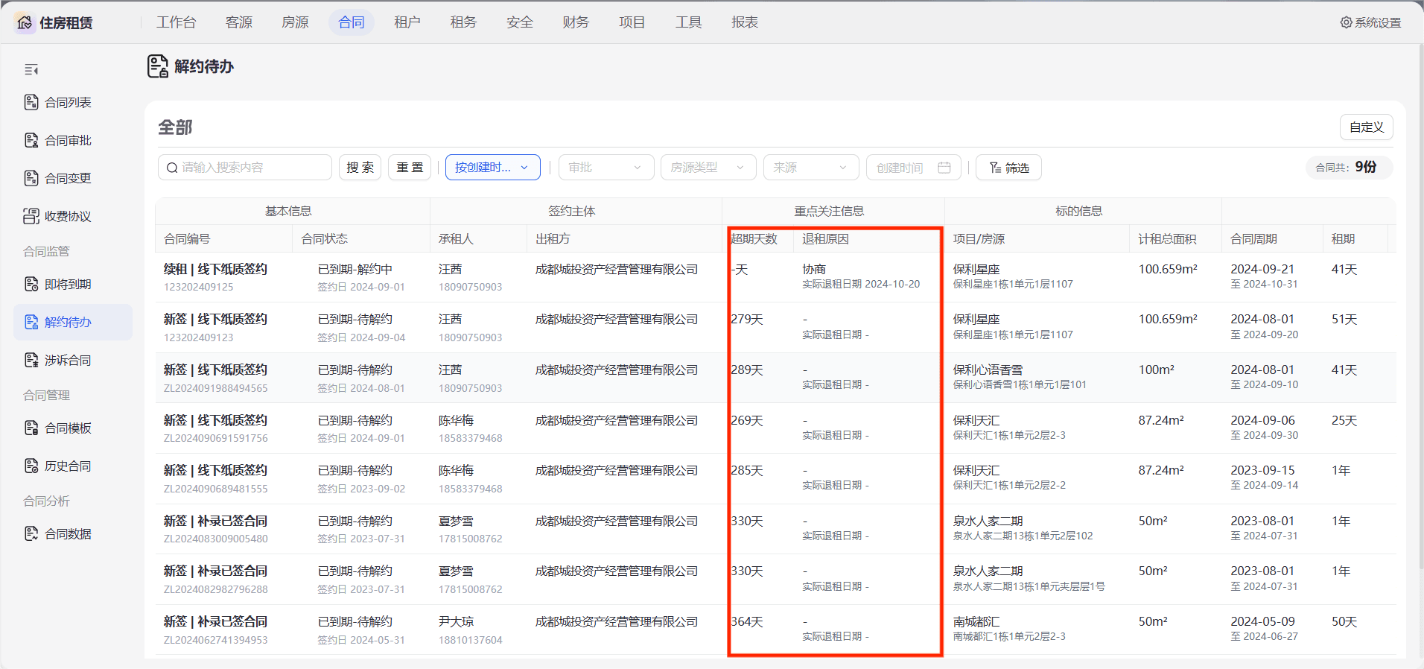
Task: Click the 住房租赁 home logo icon
Action: [25, 22]
